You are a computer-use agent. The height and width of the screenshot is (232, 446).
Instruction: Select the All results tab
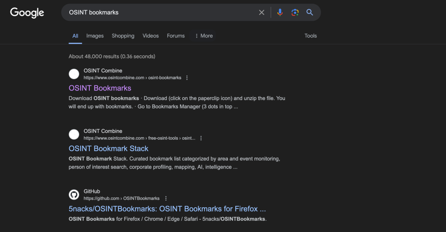75,36
